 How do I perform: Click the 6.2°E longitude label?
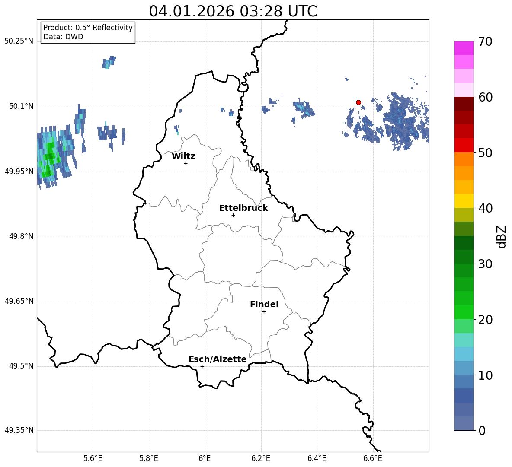(261, 459)
